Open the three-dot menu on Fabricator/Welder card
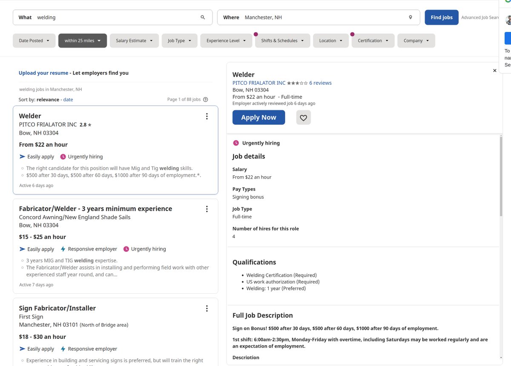Image resolution: width=511 pixels, height=366 pixels. (207, 209)
